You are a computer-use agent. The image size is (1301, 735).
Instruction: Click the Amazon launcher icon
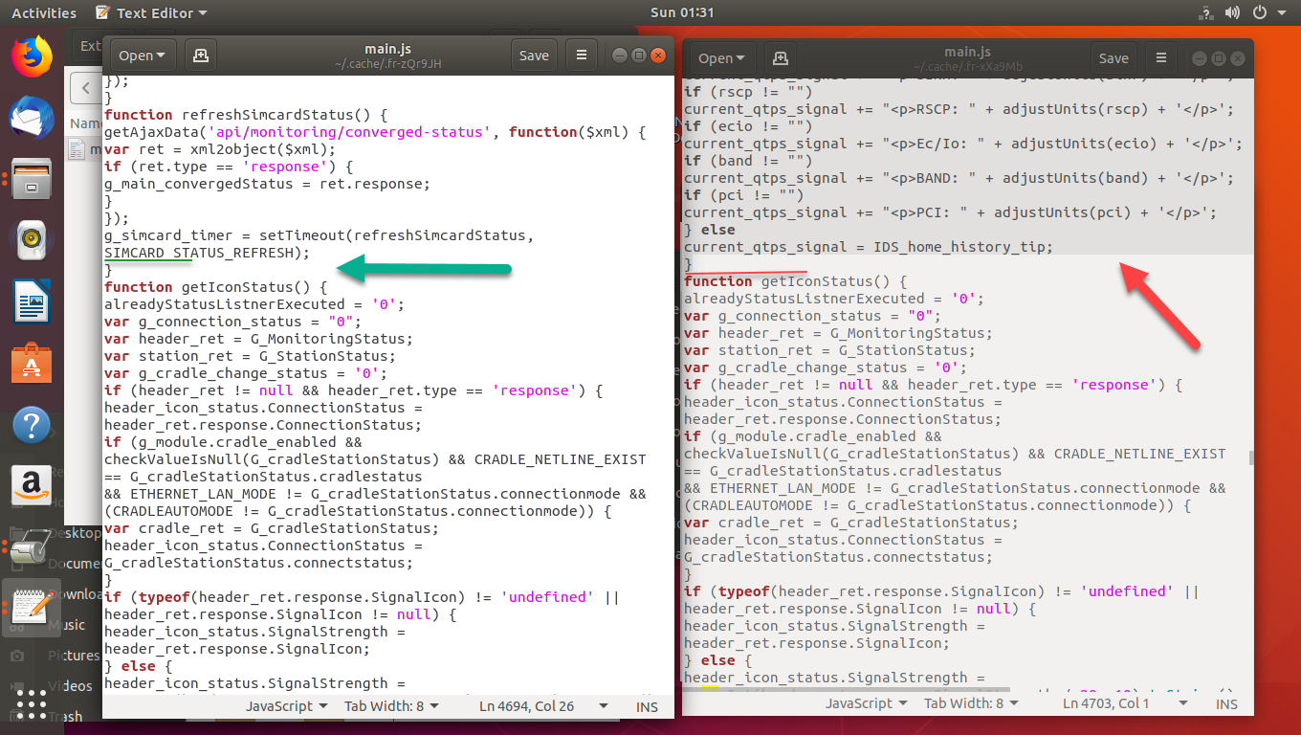(x=32, y=486)
